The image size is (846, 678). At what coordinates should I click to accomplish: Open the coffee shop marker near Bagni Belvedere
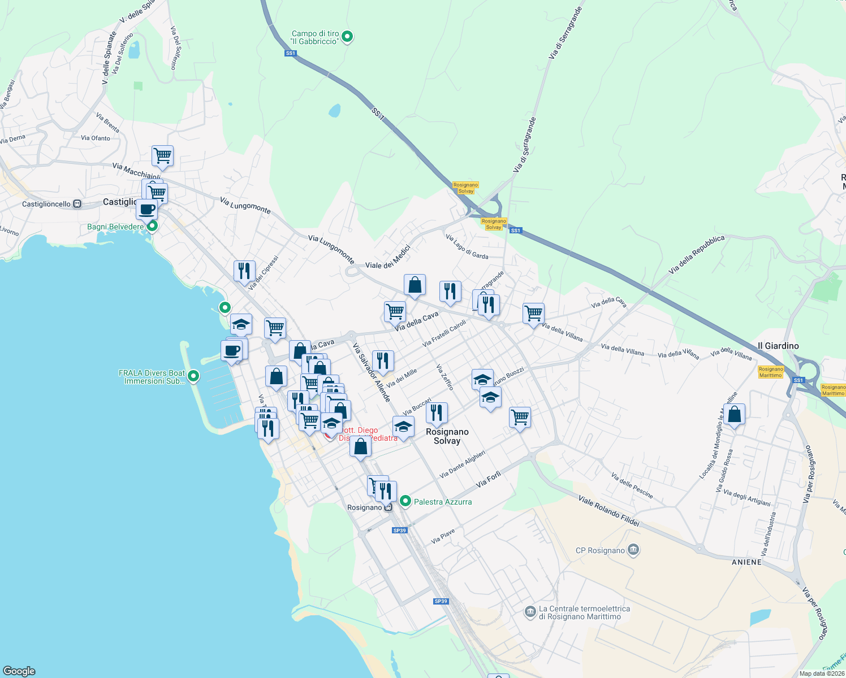147,210
